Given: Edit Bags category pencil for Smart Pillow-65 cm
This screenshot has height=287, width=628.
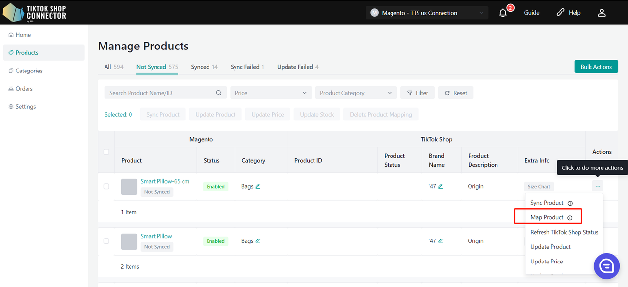Looking at the screenshot, I should pos(258,186).
